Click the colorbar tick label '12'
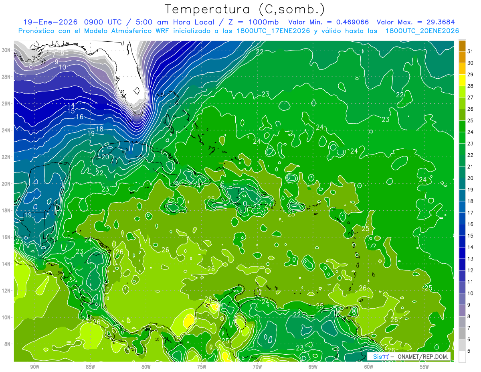Image resolution: width=481 pixels, height=372 pixels. click(x=471, y=270)
